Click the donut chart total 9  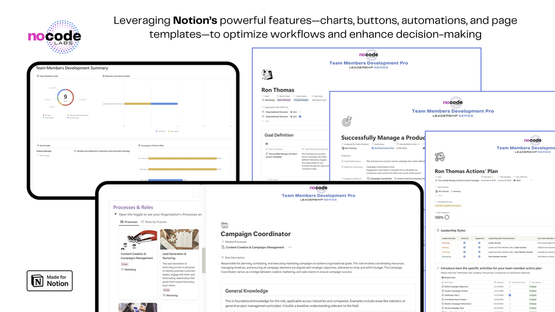point(65,98)
